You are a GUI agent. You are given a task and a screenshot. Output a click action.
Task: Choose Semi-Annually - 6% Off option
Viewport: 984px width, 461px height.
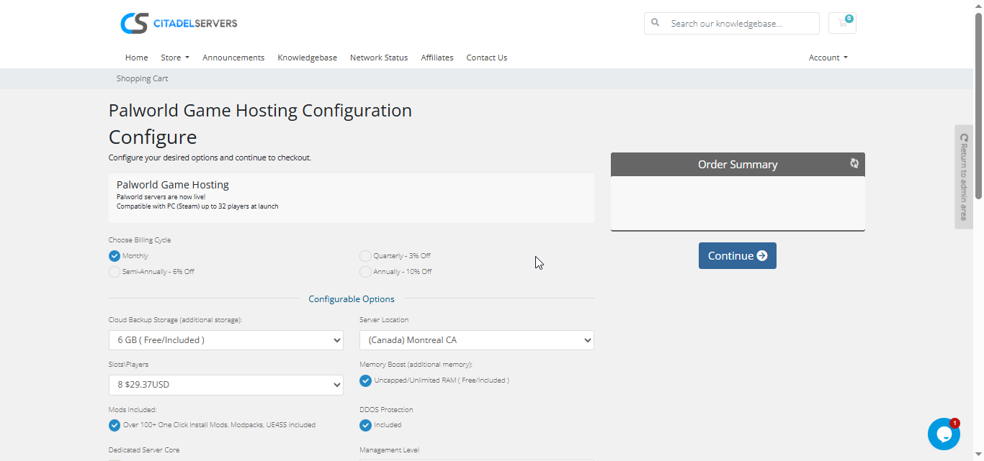click(x=115, y=272)
